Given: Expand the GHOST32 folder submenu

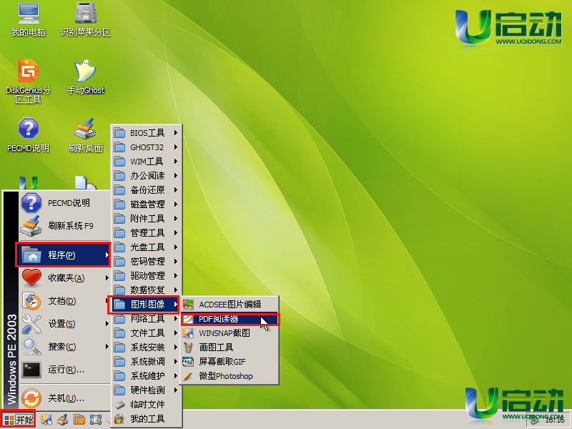Looking at the screenshot, I should (147, 147).
